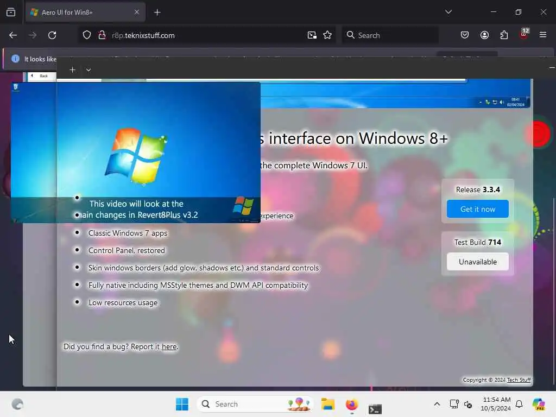Click the 'Control Panel, restored' text

click(x=127, y=250)
